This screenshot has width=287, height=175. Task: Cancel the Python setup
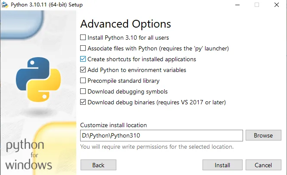click(x=263, y=165)
